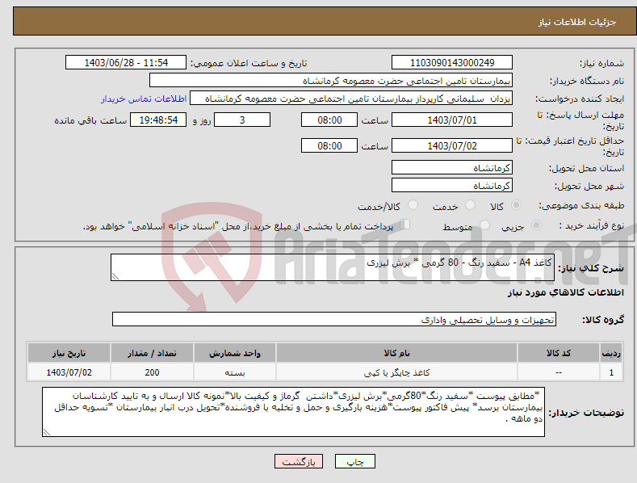Select the جزیی purchase type radio

pos(536,225)
